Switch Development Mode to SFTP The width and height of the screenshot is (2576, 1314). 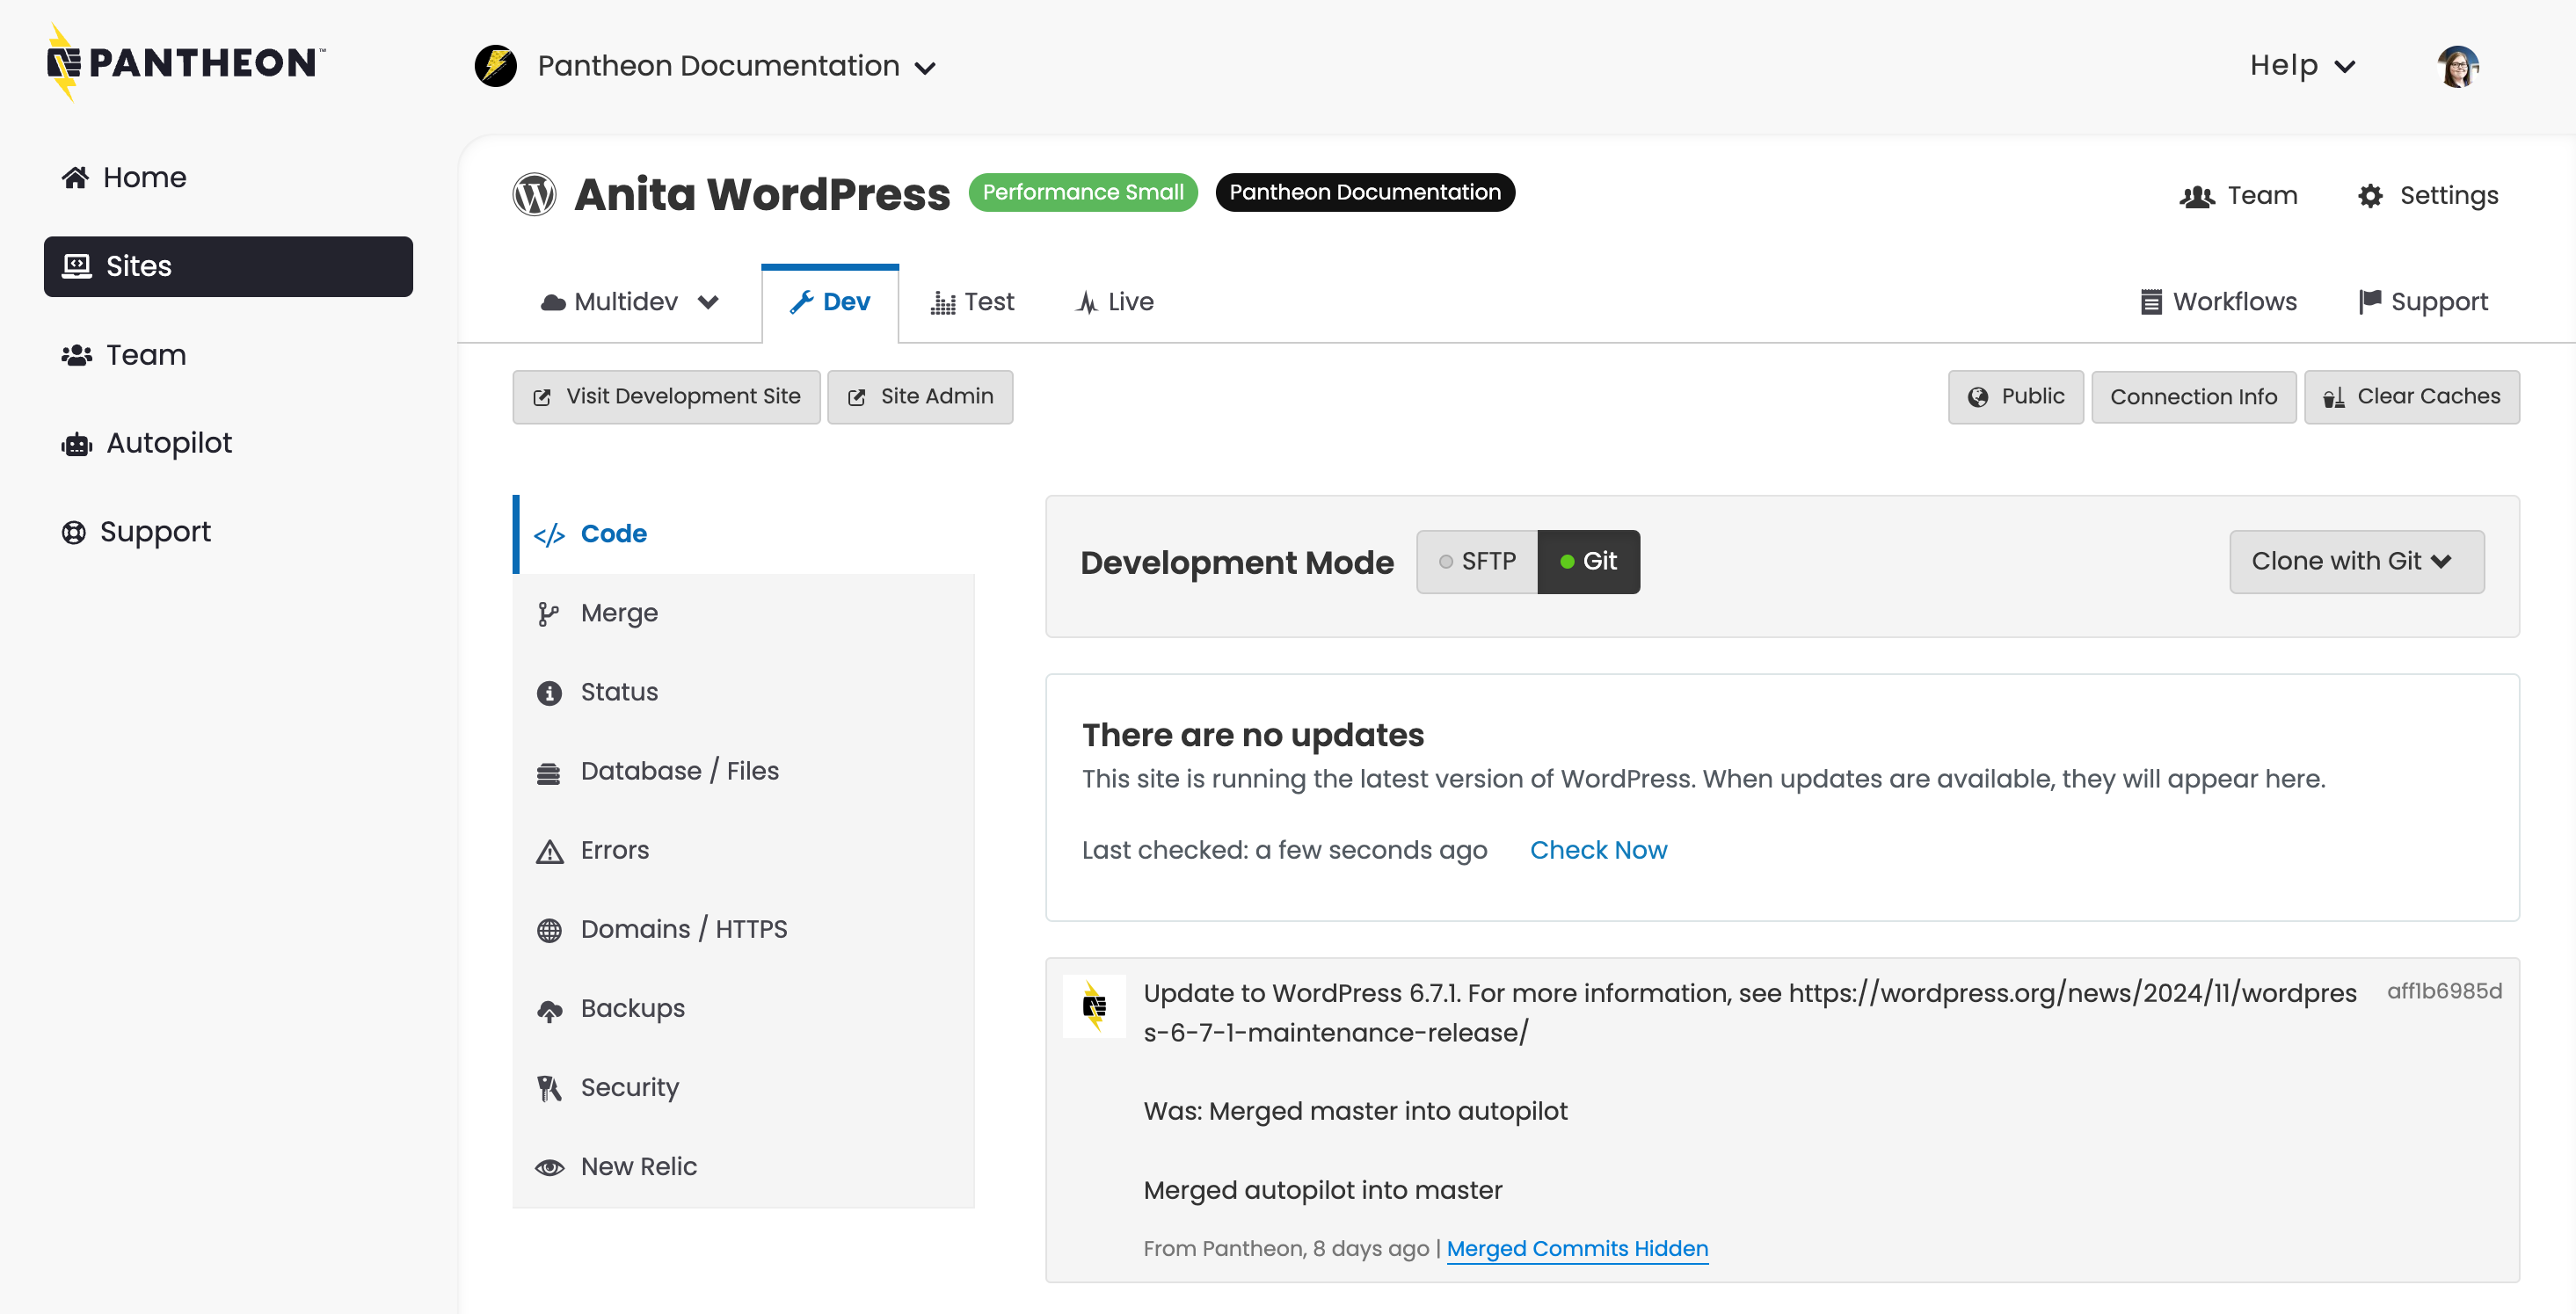pos(1477,561)
